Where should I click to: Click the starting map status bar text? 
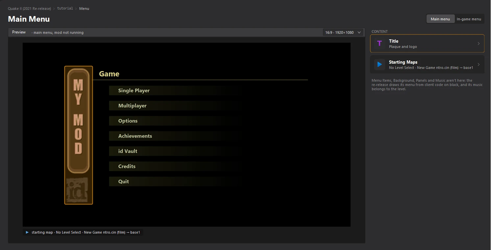86,232
